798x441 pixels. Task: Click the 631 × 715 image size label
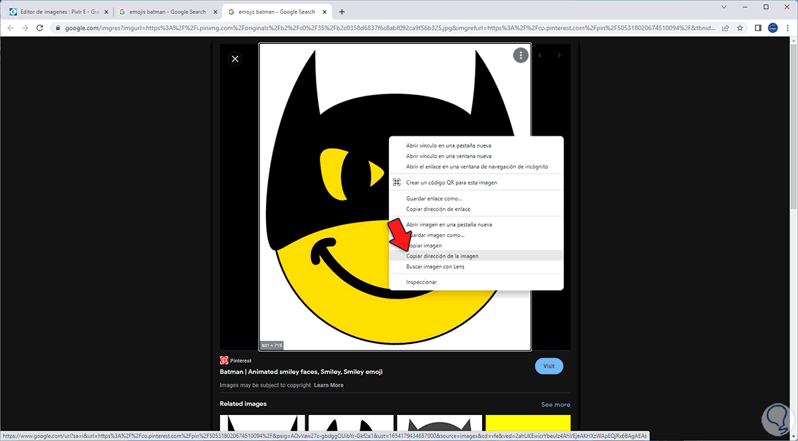click(x=272, y=345)
